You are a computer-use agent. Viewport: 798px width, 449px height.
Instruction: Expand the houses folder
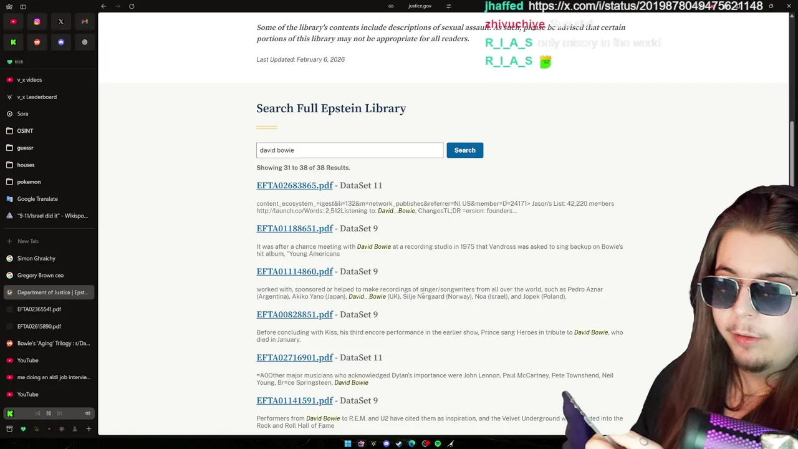coord(49,165)
